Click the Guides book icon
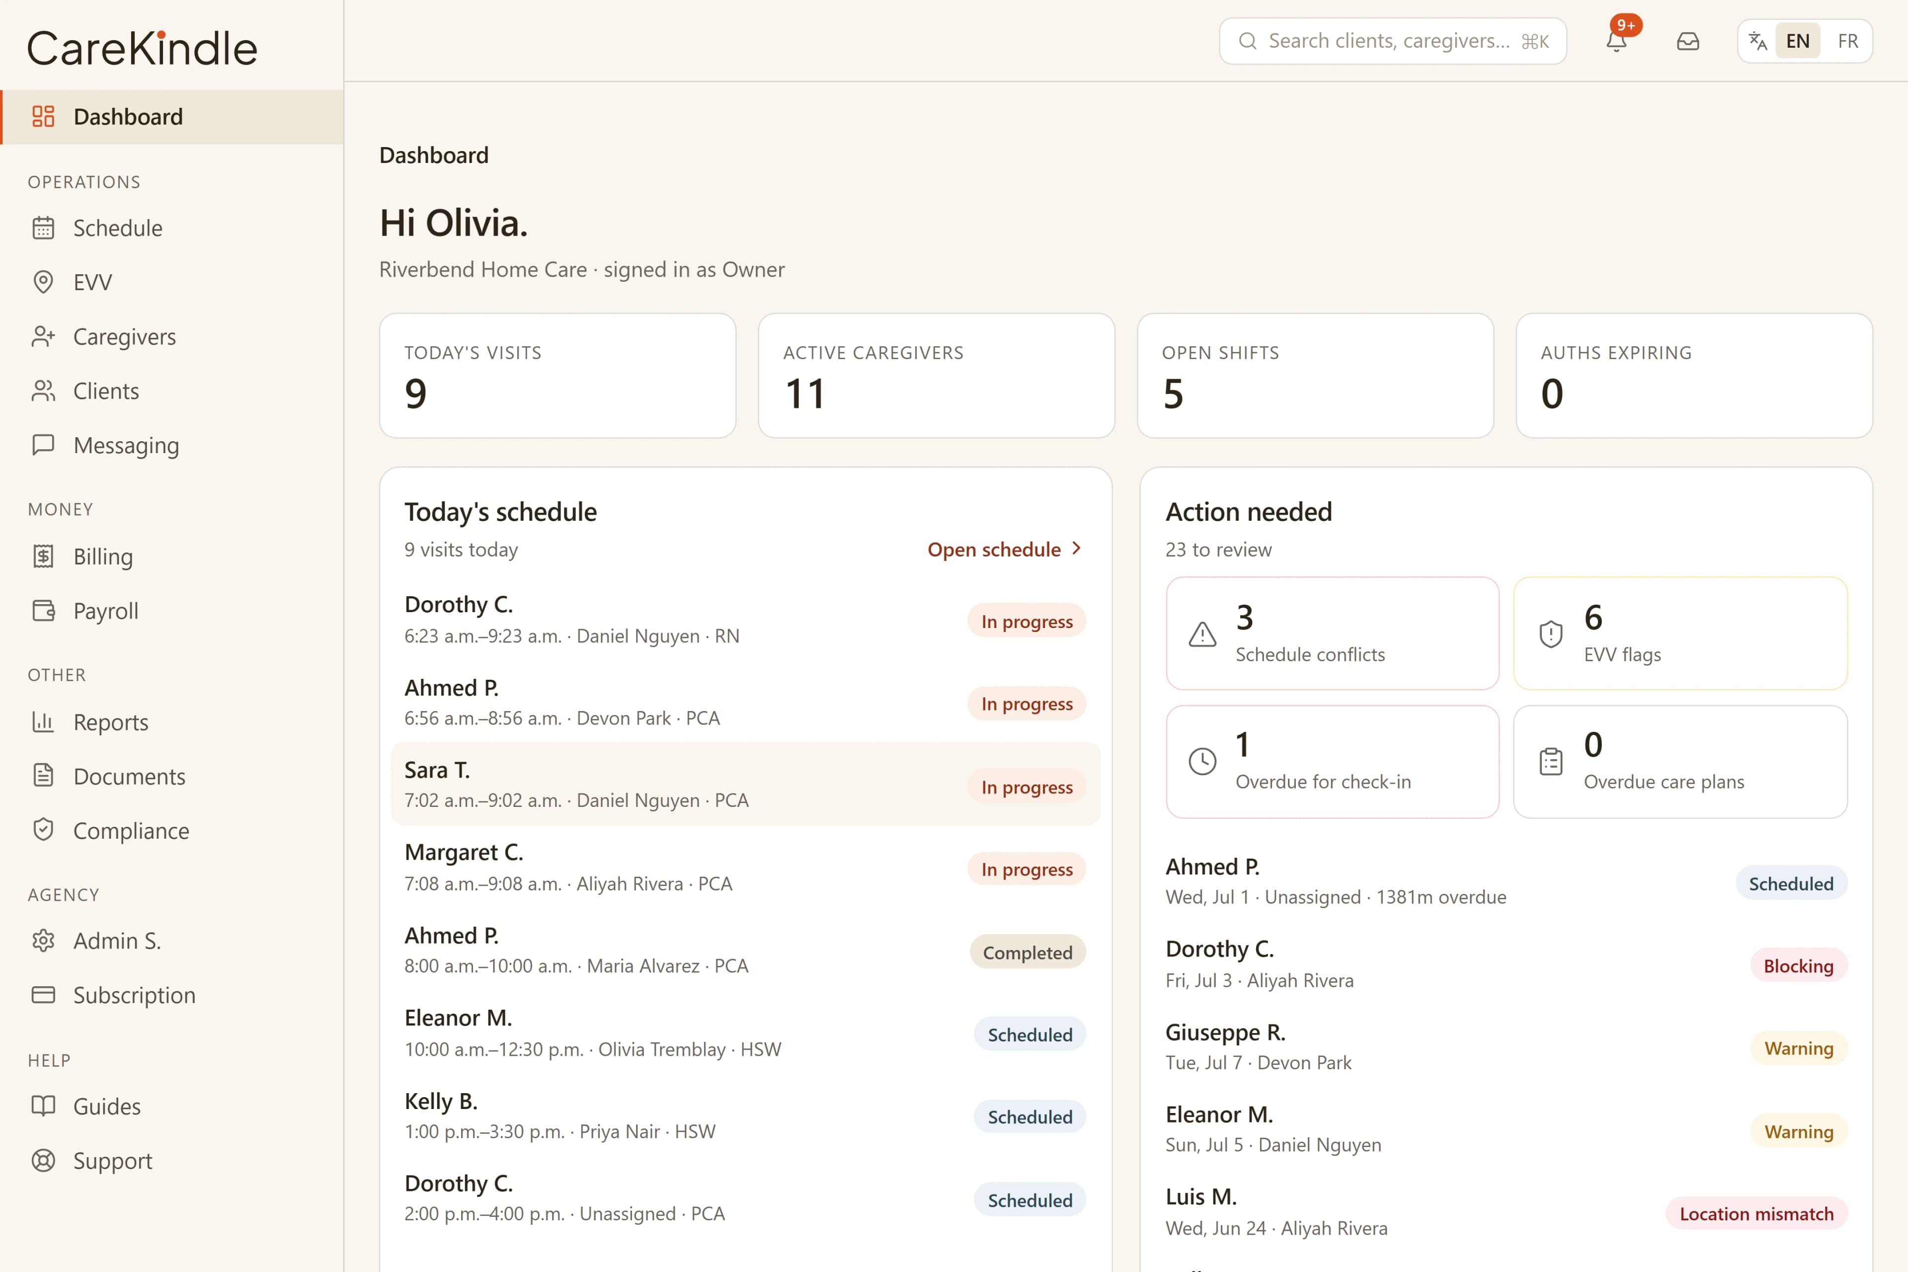 (x=43, y=1107)
